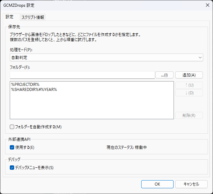This screenshot has width=213, height=194.
Task: Click the ↑(U) move up button
Action: coord(189,85)
